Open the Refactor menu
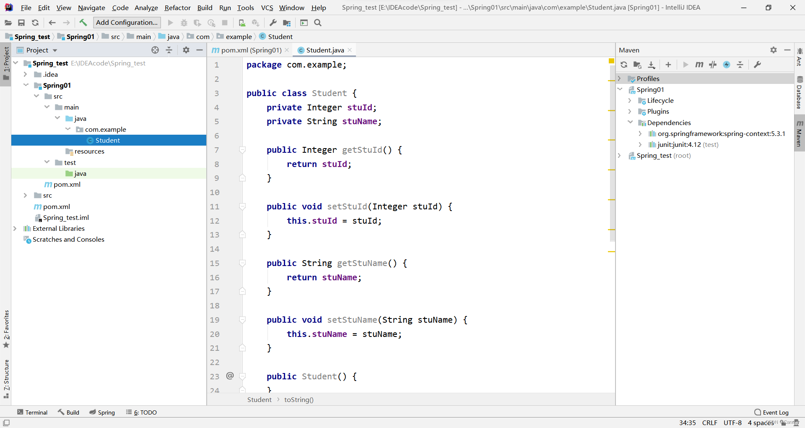 point(177,8)
